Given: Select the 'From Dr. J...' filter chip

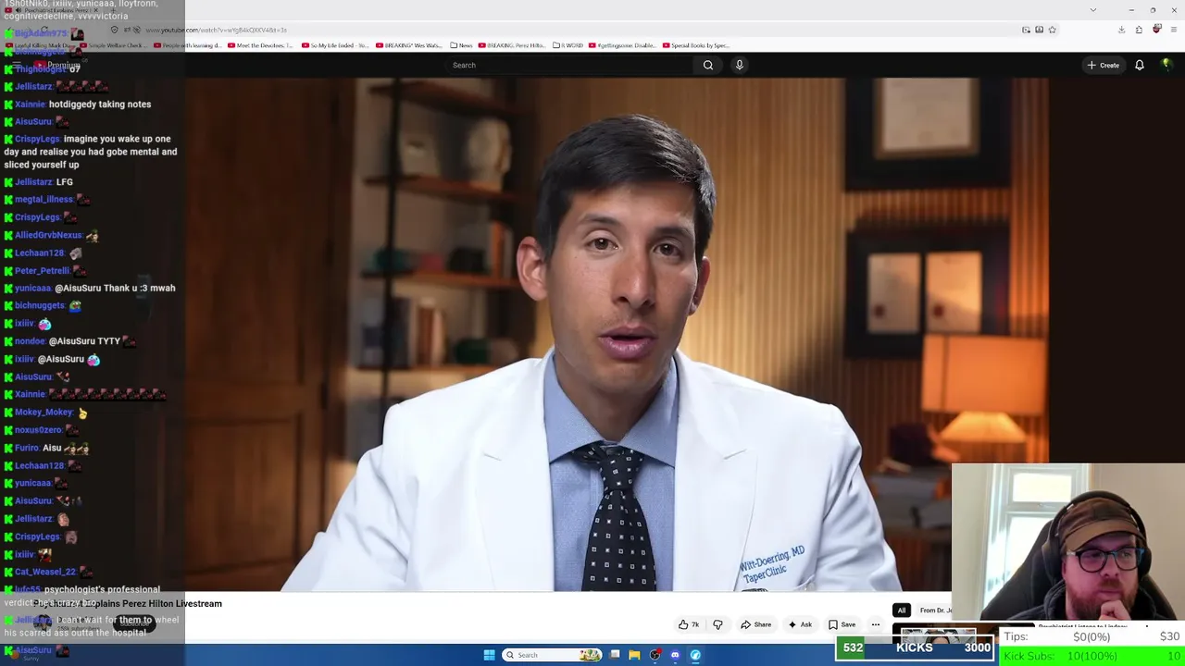Looking at the screenshot, I should pos(934,610).
